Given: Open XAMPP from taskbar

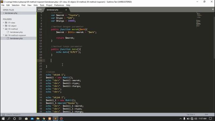Looking at the screenshot, I should [50, 119].
